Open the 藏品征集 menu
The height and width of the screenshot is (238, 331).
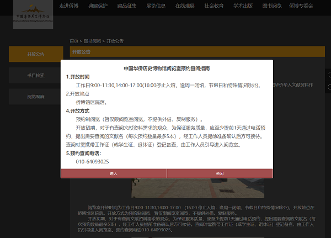click(x=127, y=6)
